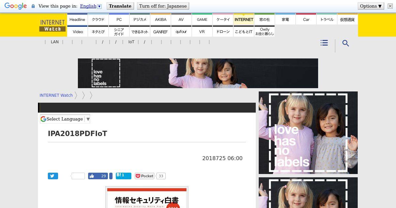
Task: Close the Google Translate bar
Action: 390,6
